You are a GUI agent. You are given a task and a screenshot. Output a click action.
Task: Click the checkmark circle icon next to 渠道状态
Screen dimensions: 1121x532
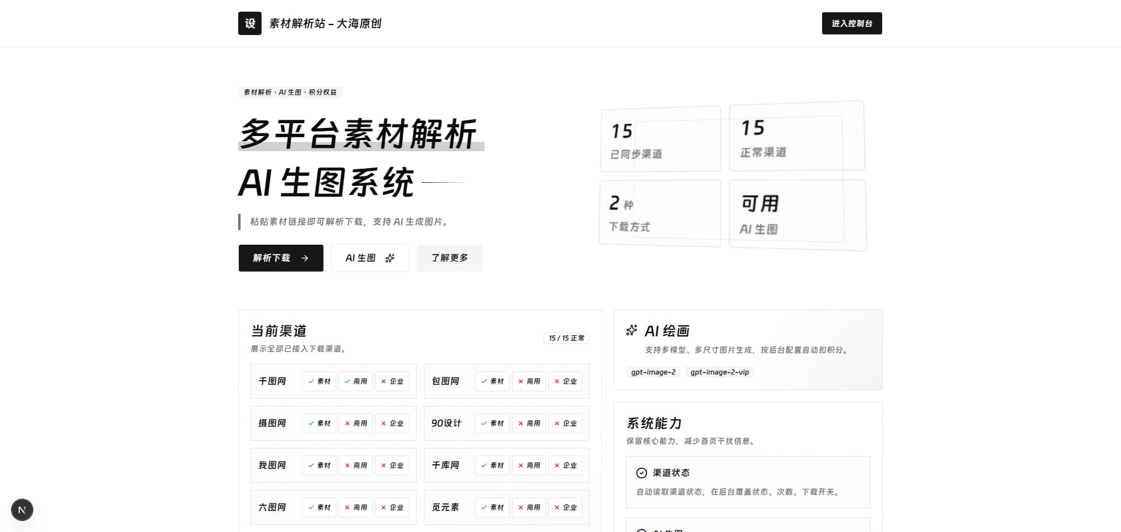click(x=642, y=473)
